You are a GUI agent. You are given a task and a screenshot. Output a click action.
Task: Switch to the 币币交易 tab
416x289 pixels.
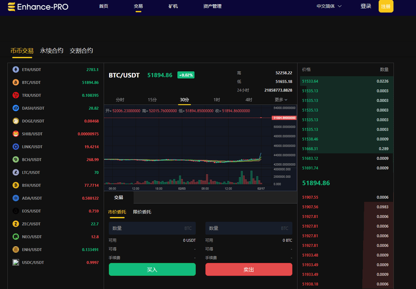[22, 50]
